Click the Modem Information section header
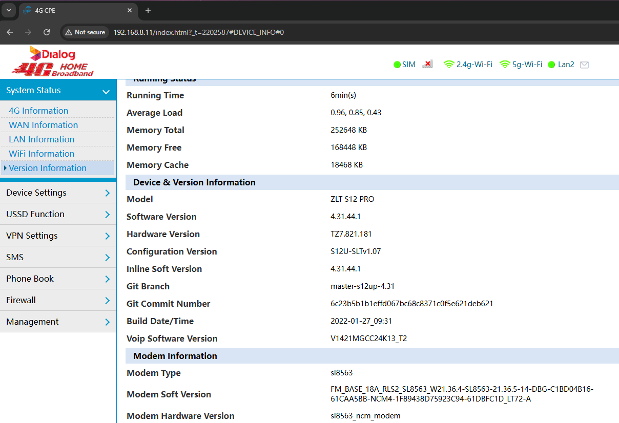Viewport: 619px width, 423px height. coord(372,356)
